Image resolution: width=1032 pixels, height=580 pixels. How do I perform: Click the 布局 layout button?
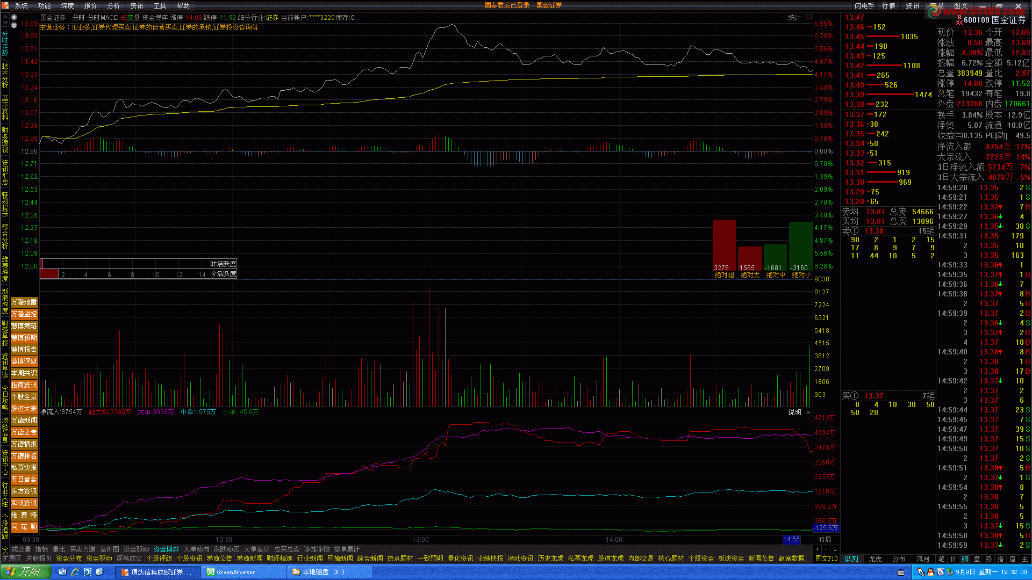(x=825, y=540)
